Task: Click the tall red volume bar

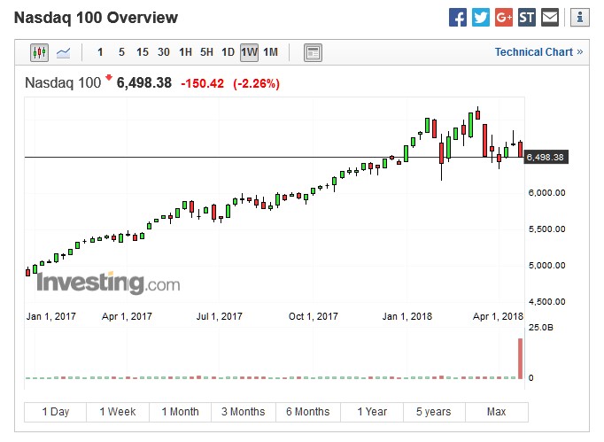Action: [x=521, y=359]
